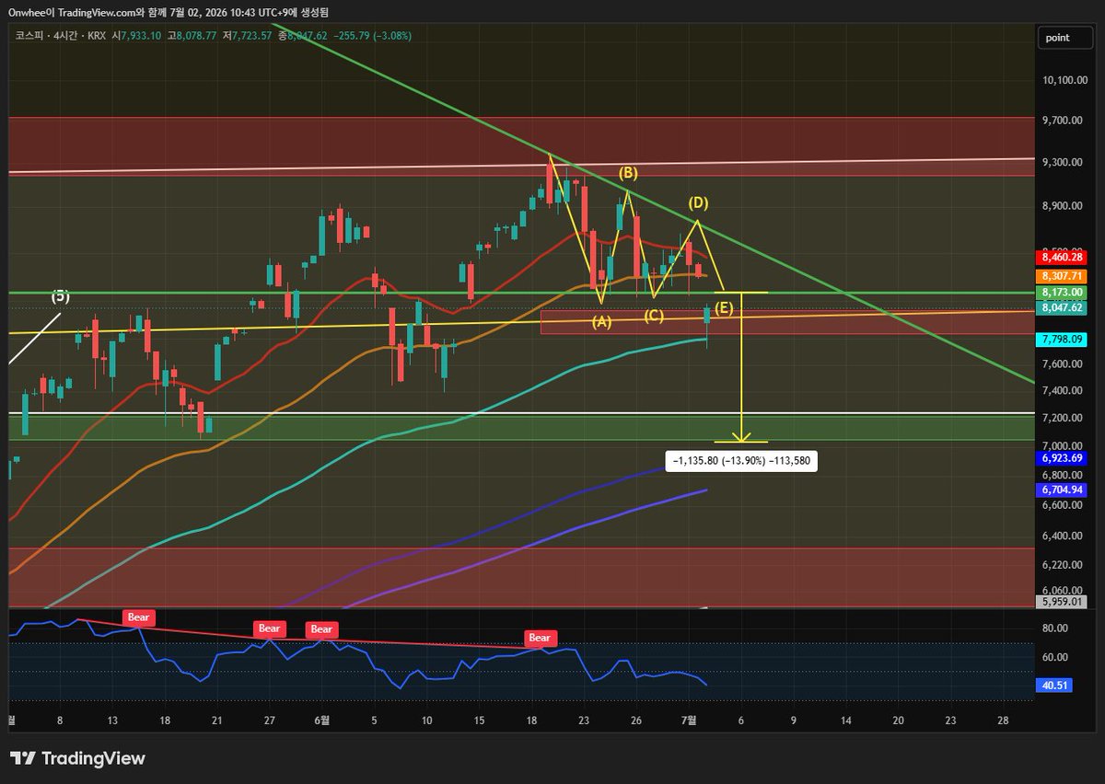The height and width of the screenshot is (784, 1105).
Task: Click the red 8,460.28 price label
Action: pos(1061,258)
